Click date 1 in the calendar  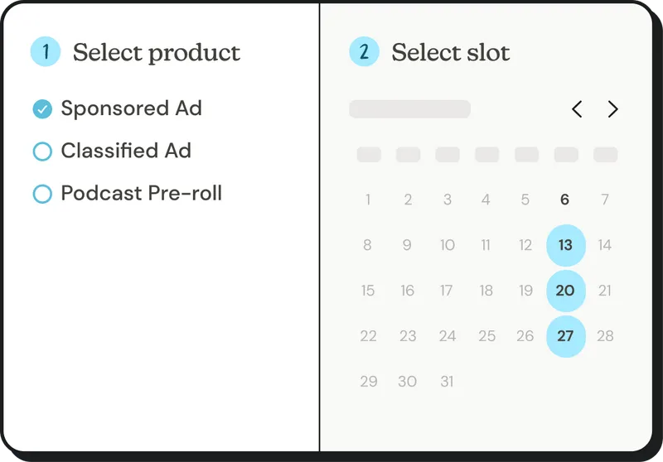tap(368, 200)
